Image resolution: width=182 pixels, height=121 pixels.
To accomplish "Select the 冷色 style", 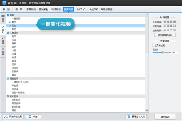I will point(14,50).
